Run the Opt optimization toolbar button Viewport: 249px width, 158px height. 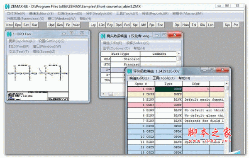tap(177, 25)
